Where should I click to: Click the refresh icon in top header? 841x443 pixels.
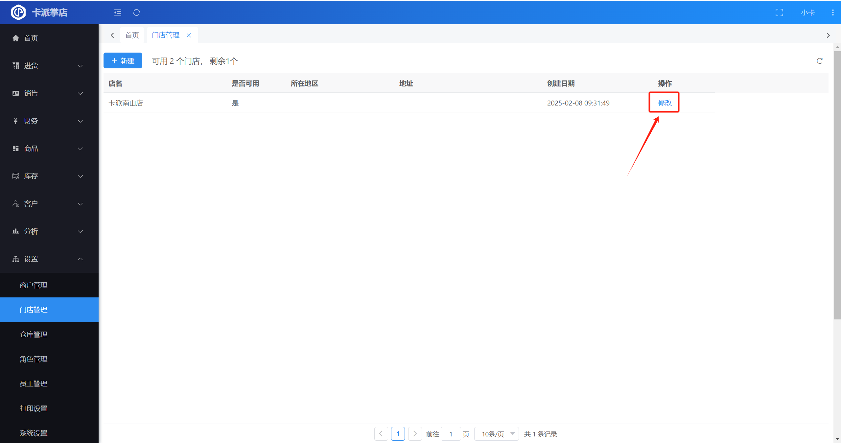point(136,12)
